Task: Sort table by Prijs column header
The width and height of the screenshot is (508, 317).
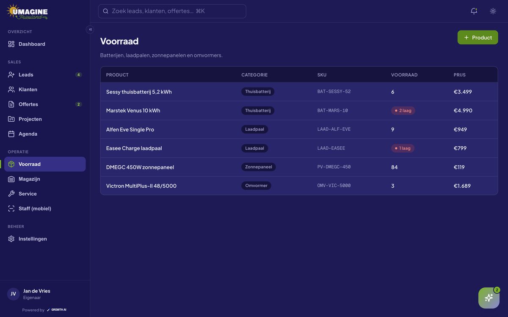Action: pos(460,75)
